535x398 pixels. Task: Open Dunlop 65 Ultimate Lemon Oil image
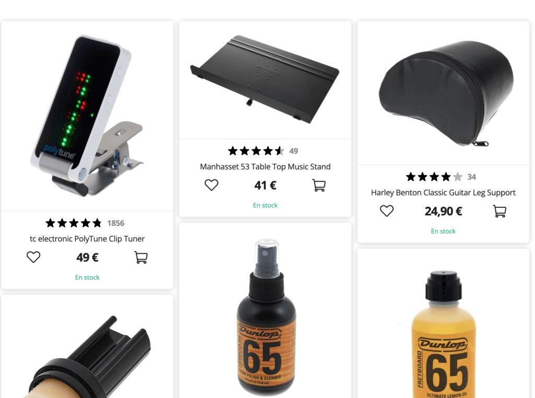click(443, 334)
